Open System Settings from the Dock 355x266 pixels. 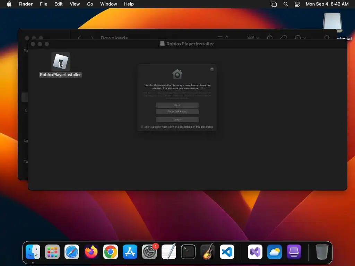point(149,252)
